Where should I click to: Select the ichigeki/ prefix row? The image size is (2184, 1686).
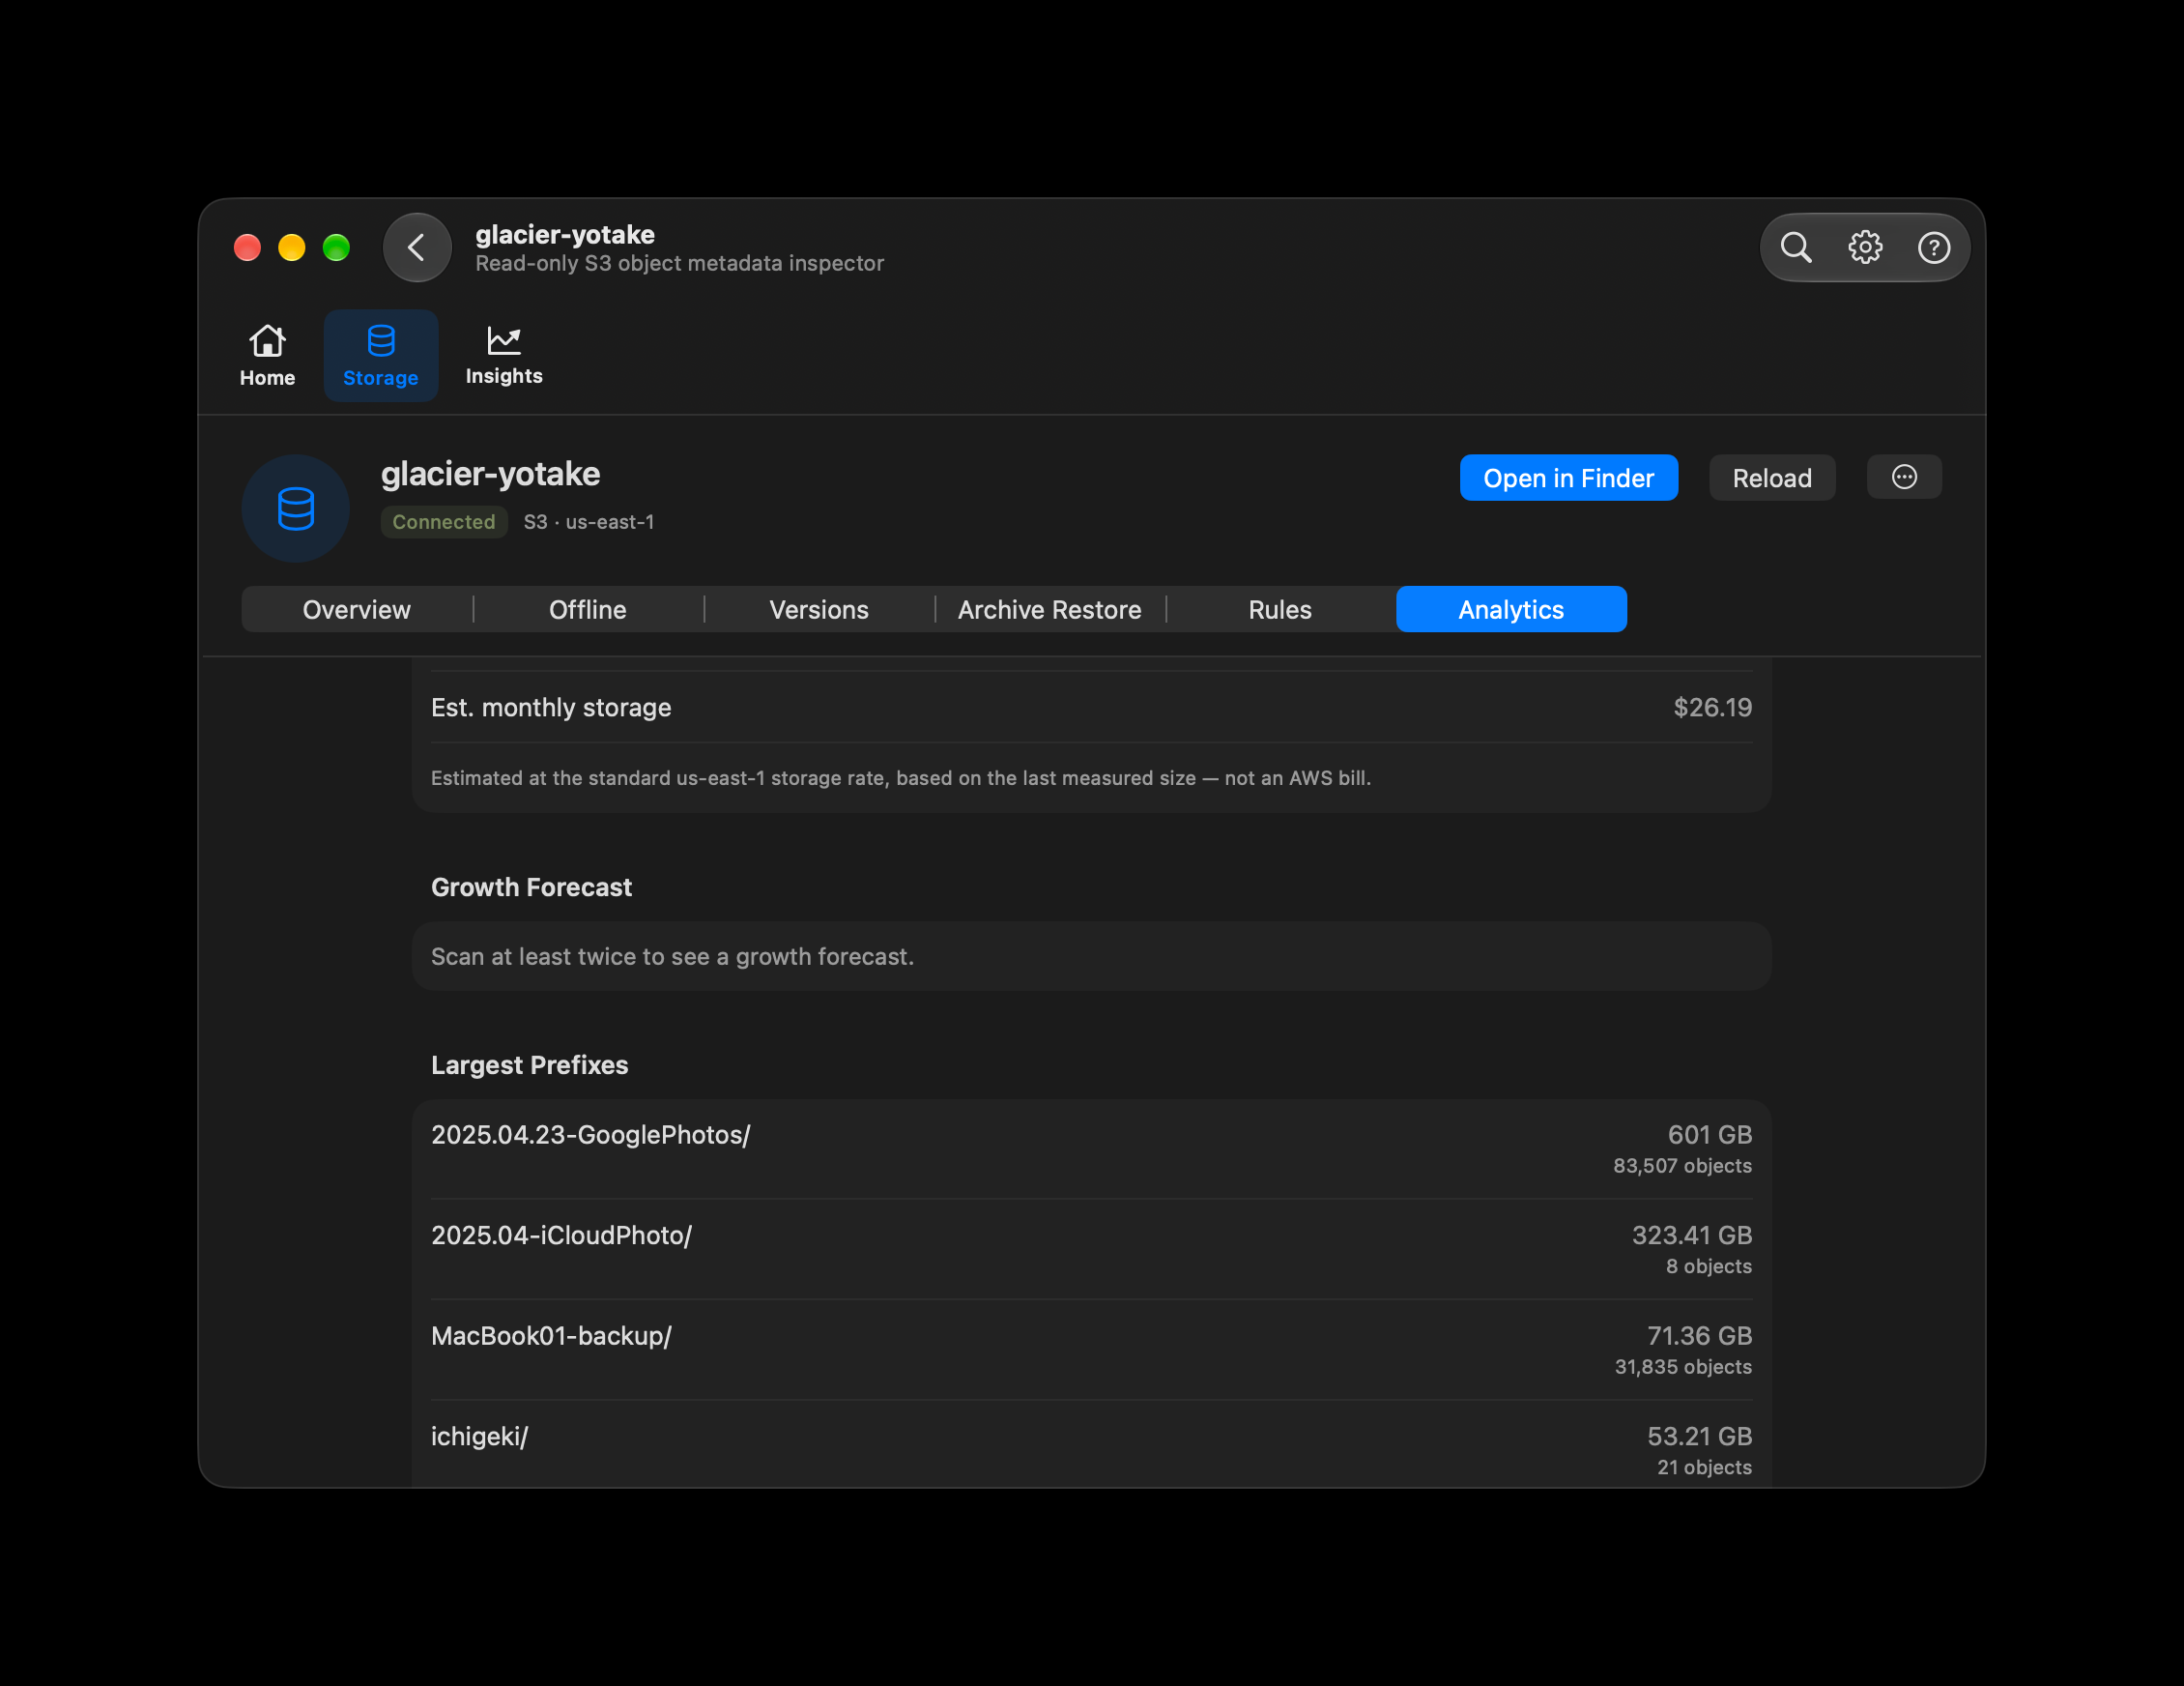(x=1091, y=1445)
